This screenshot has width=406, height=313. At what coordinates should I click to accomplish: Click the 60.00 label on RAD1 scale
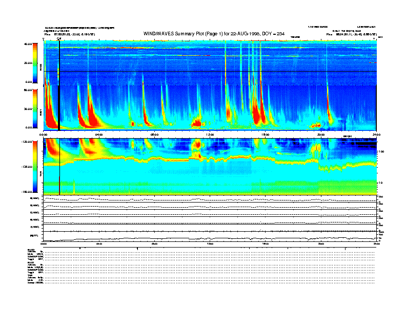click(x=28, y=90)
